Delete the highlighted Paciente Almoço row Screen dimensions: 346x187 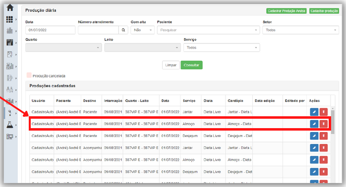pyautogui.click(x=324, y=124)
